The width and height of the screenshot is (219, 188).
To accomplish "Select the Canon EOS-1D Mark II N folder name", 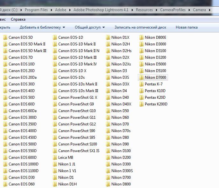I will click(79, 51).
